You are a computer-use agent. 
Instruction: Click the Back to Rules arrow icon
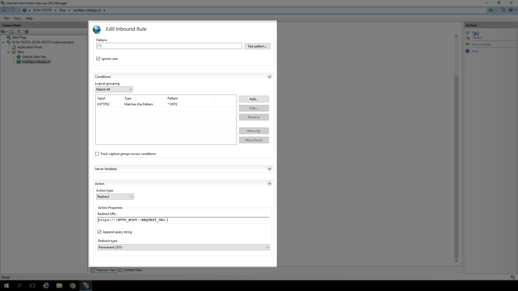pos(468,44)
